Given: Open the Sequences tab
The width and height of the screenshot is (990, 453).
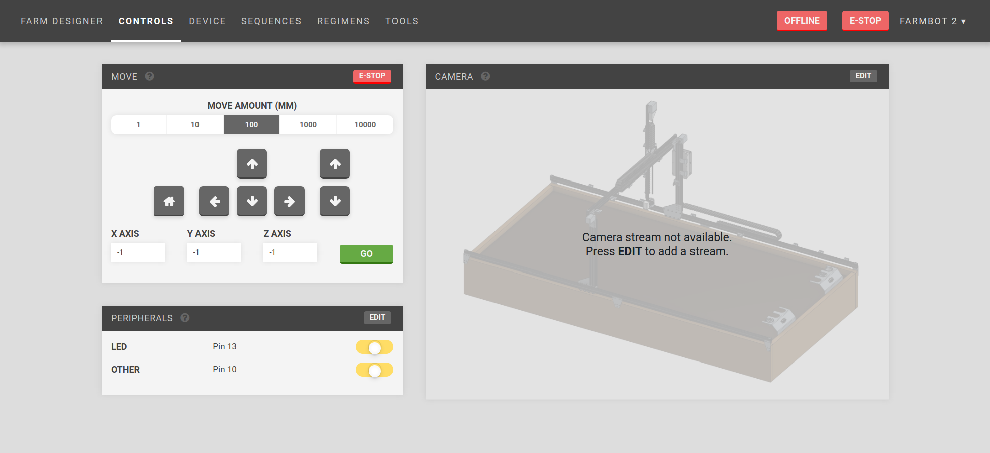Looking at the screenshot, I should pyautogui.click(x=271, y=21).
